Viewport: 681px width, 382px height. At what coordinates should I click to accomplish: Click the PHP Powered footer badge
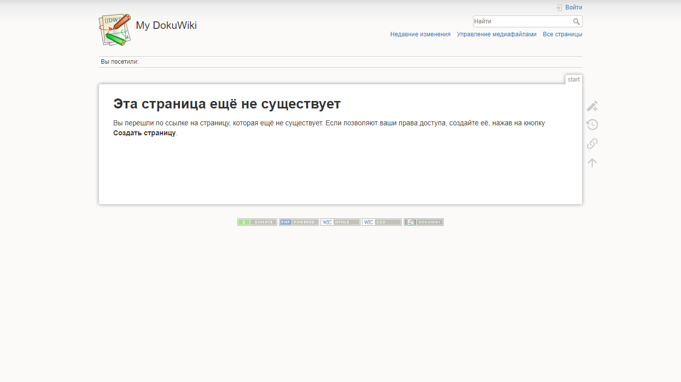(299, 222)
